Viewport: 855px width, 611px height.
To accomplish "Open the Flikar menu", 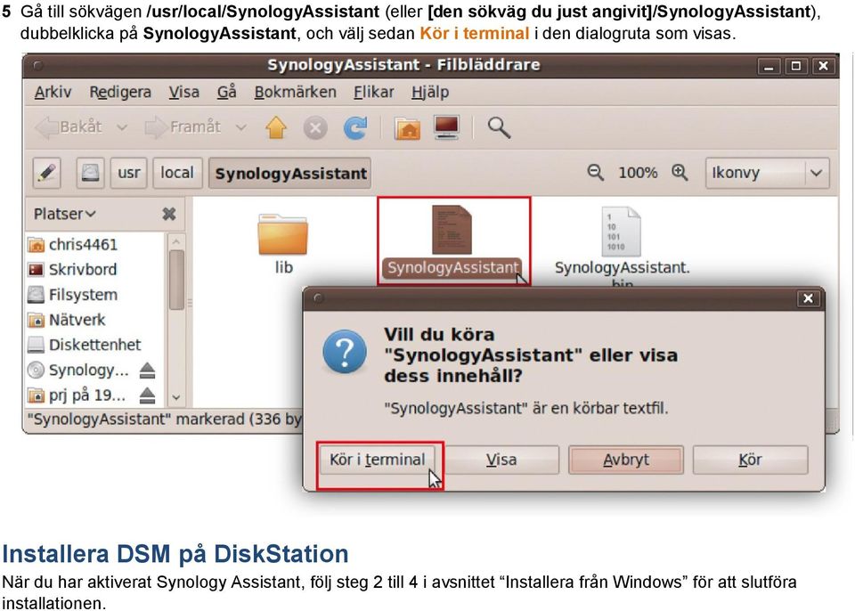I will pyautogui.click(x=373, y=93).
